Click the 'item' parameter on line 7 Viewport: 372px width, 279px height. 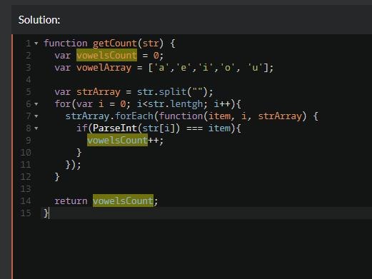point(219,116)
